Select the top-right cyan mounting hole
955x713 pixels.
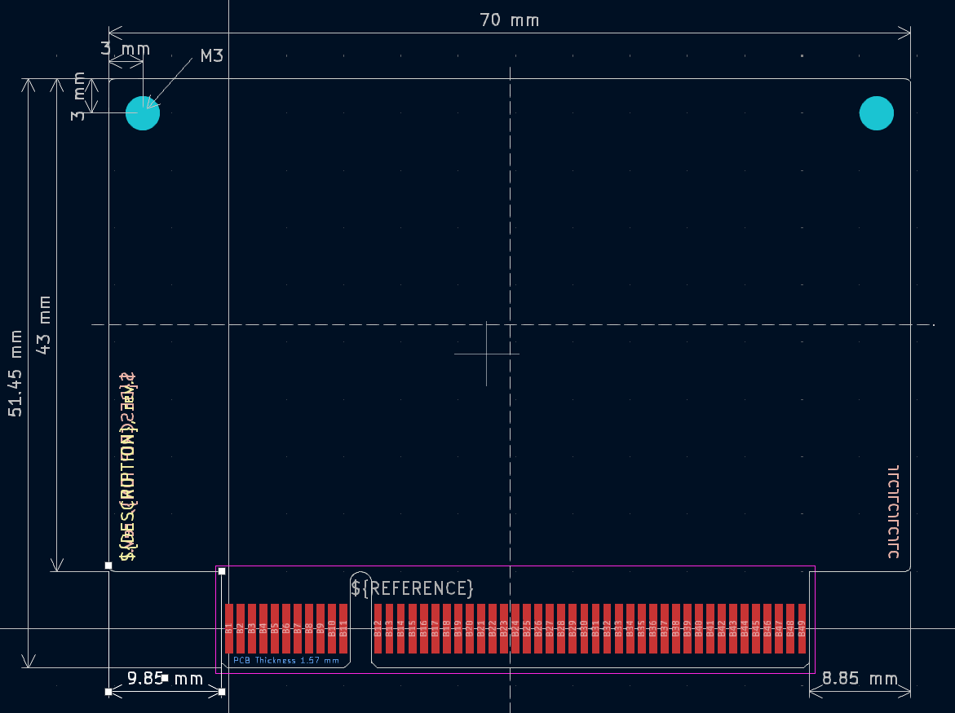coord(877,113)
